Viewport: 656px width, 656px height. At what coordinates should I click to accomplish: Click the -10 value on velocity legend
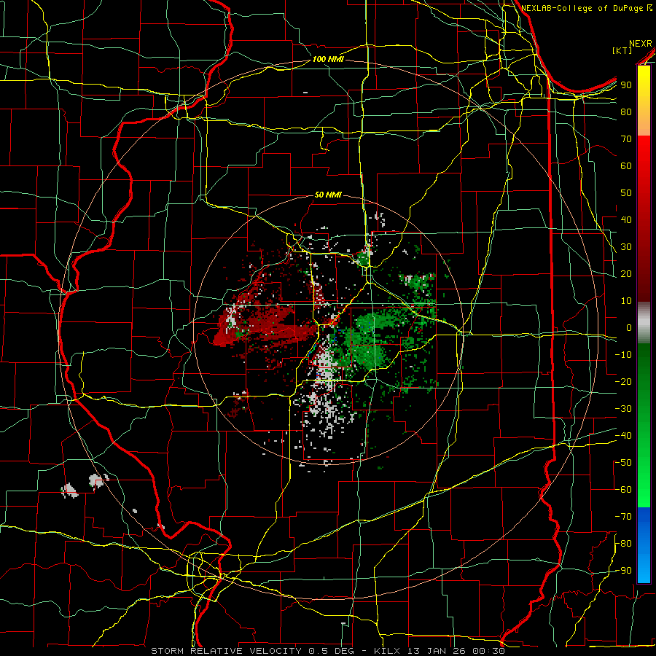623,355
